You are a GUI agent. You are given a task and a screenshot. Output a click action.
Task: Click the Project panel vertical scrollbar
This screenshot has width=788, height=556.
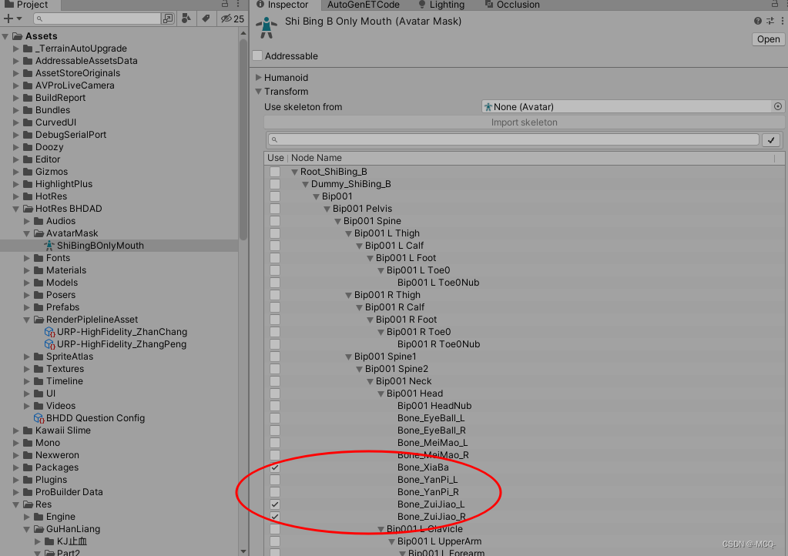click(x=243, y=139)
